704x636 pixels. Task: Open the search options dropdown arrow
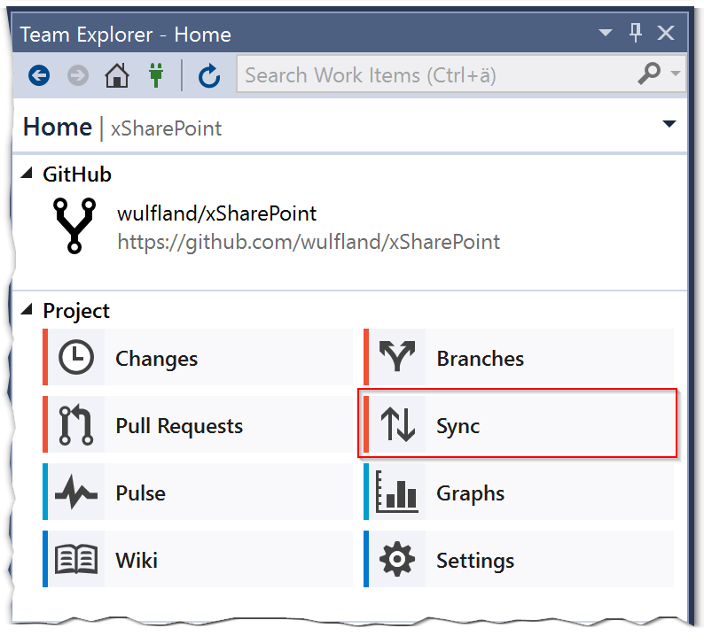point(676,75)
